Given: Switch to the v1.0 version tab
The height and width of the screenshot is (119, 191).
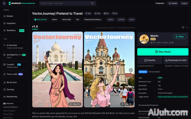Looking at the screenshot, I should 35,27.
